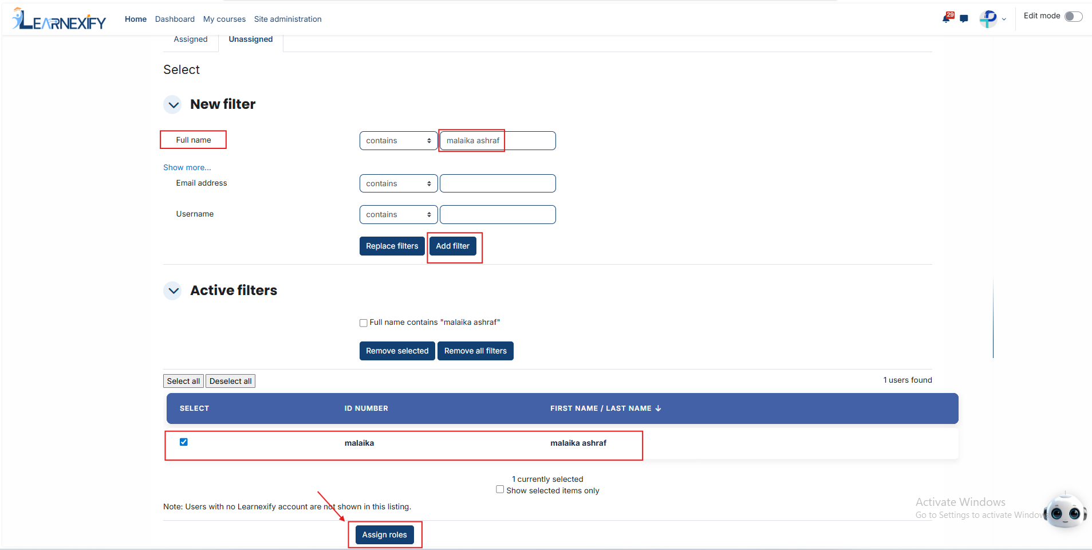Open the Dashboard menu item
The image size is (1092, 550).
(x=175, y=19)
